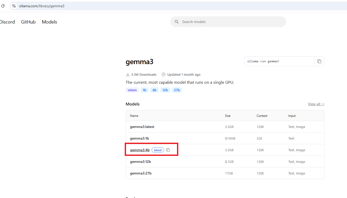This screenshot has width=347, height=198.
Task: Click the downloads icon beside 5.1M Downloads
Action: click(x=128, y=75)
